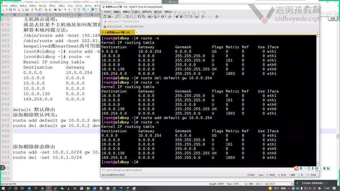Viewport: 340px width, 191px height.
Task: Click the Windows search taskbar icon
Action: [x=10, y=188]
